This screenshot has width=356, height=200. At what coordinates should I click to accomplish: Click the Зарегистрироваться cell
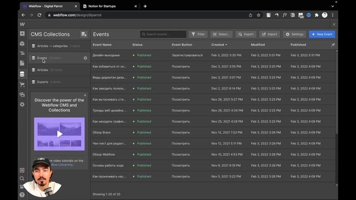[187, 56]
